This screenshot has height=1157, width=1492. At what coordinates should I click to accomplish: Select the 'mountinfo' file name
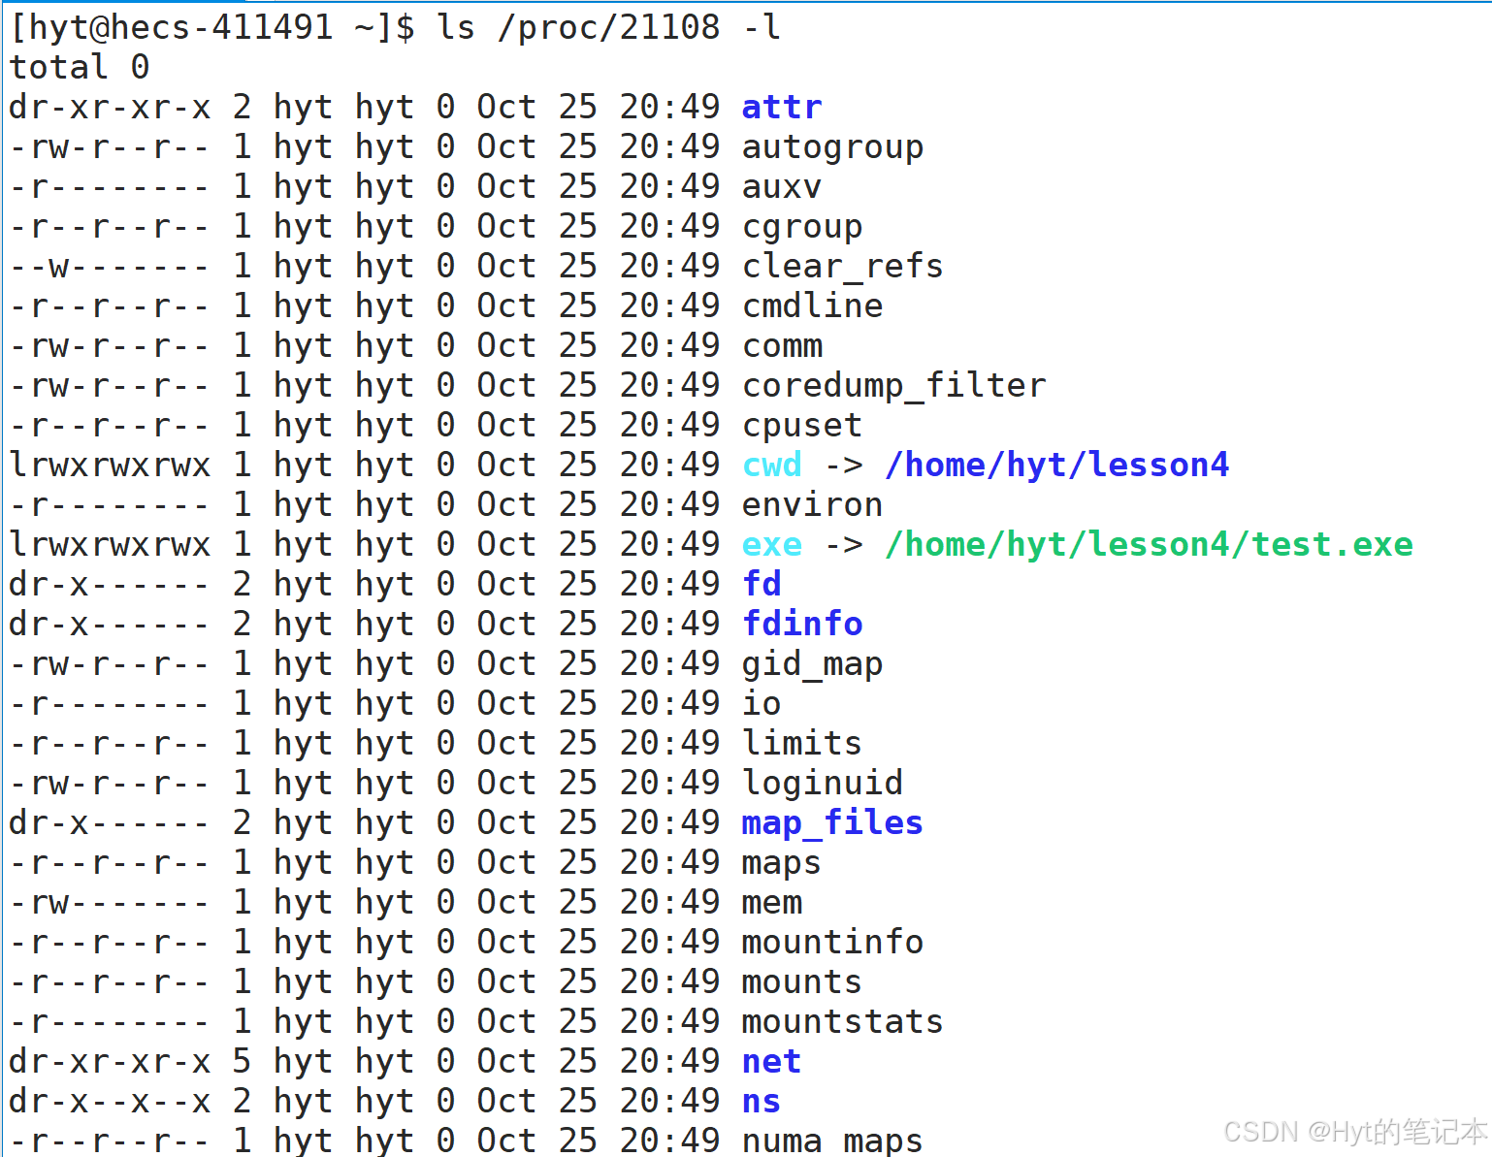tap(832, 942)
